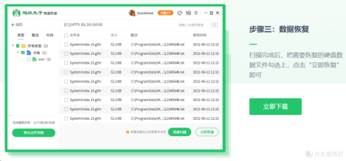Sort by the 大小 column header
This screenshot has height=161, width=346.
click(114, 35)
